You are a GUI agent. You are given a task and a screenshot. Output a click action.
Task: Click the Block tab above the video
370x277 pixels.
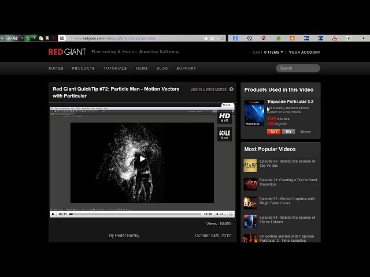coord(227,105)
